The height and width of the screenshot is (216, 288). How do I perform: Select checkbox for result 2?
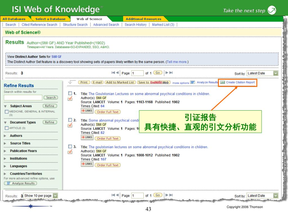point(70,120)
